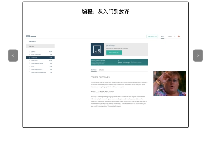211x158 pixels.
Task: Click the Upgrade to Pro button
Action: coord(152,36)
